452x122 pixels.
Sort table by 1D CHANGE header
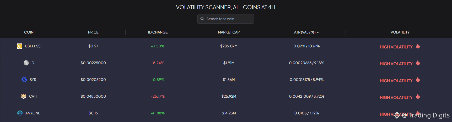pyautogui.click(x=158, y=32)
